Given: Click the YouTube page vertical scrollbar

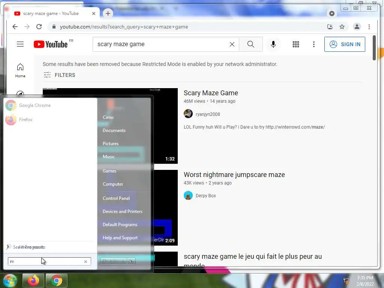Looking at the screenshot, I should point(374,48).
